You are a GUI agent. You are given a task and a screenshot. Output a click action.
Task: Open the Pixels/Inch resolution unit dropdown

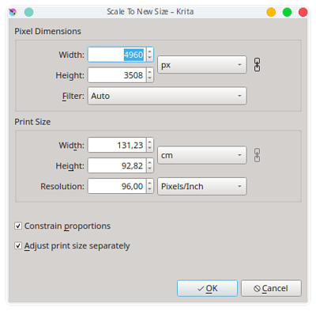pyautogui.click(x=202, y=186)
